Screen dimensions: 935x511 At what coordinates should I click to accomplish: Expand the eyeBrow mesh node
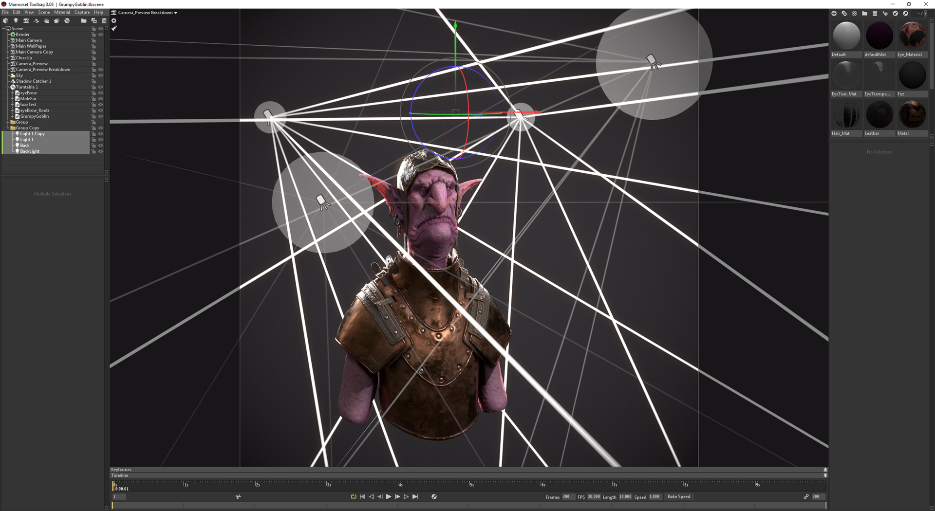coord(12,93)
